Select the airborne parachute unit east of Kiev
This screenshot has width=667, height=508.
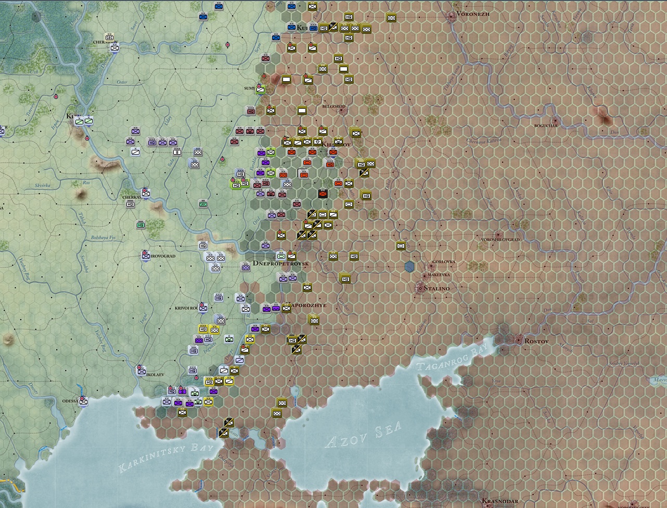point(177,152)
